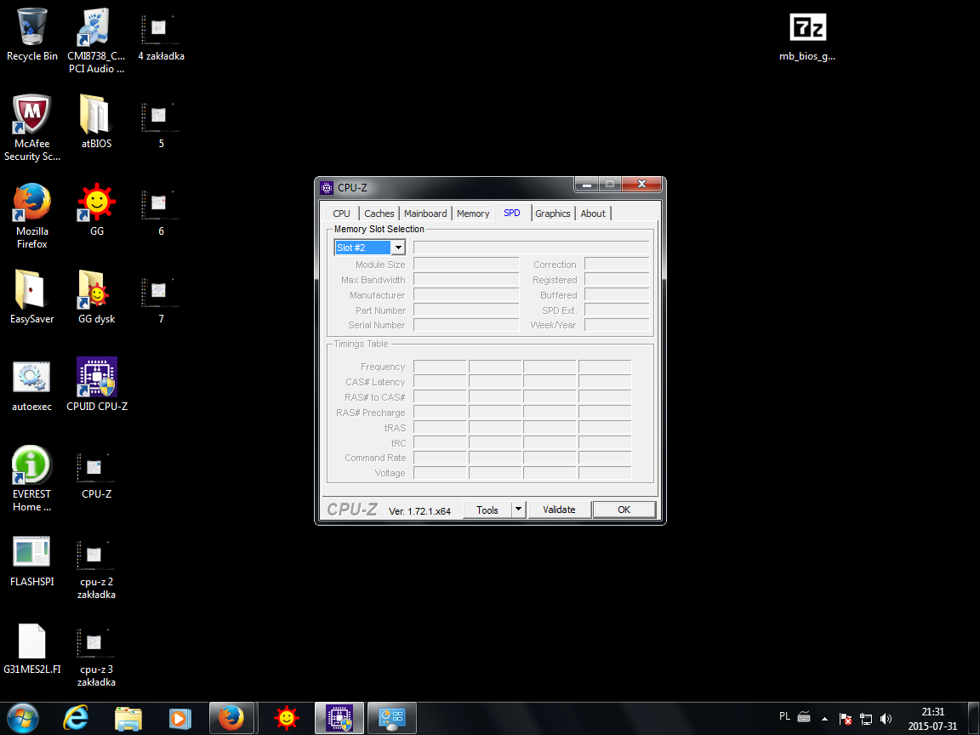Click the Windows Start orb
Image resolution: width=980 pixels, height=735 pixels.
tap(23, 718)
